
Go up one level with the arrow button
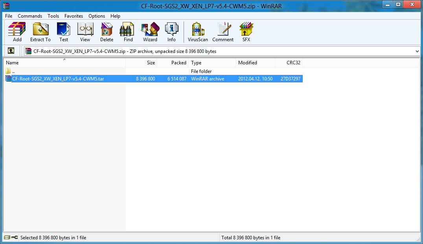click(11, 51)
